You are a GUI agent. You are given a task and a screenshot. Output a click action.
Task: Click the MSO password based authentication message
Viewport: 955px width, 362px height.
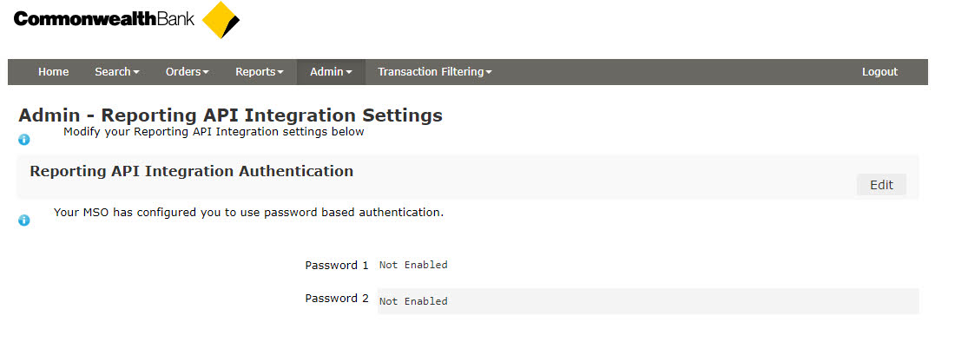248,212
